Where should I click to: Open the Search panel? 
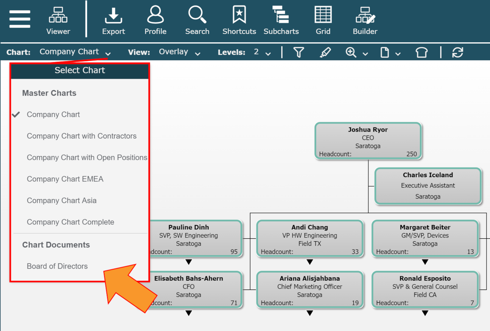coord(197,21)
